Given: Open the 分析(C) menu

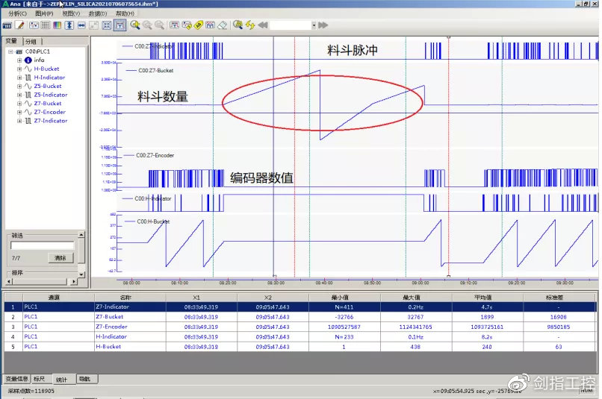Looking at the screenshot, I should [x=18, y=13].
